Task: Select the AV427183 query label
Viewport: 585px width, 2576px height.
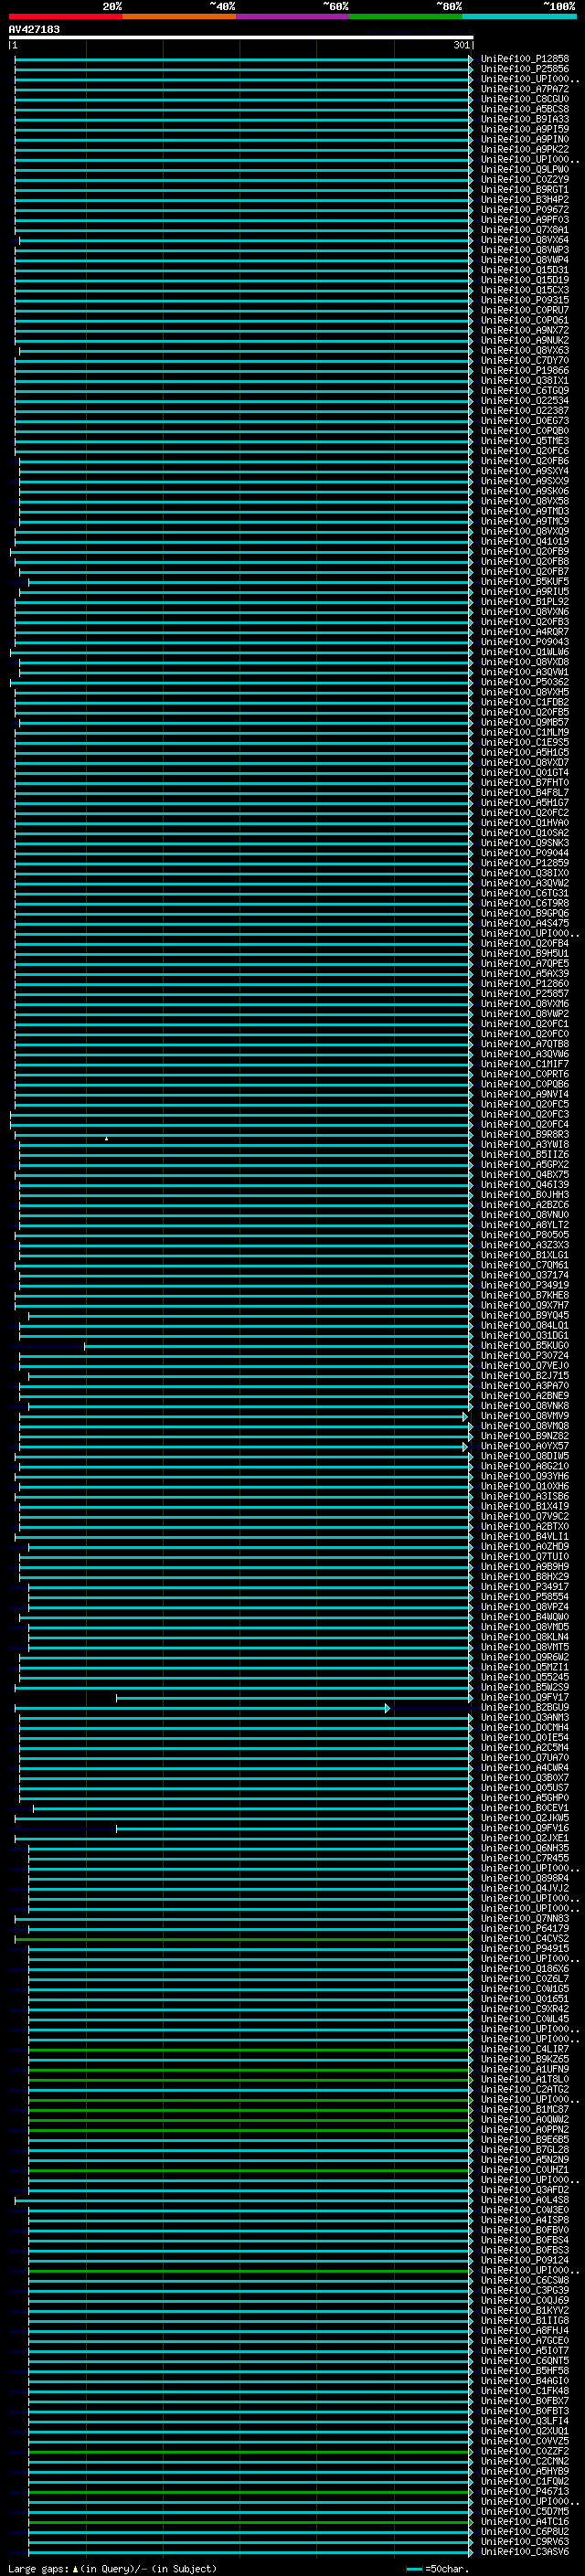Action: click(34, 29)
